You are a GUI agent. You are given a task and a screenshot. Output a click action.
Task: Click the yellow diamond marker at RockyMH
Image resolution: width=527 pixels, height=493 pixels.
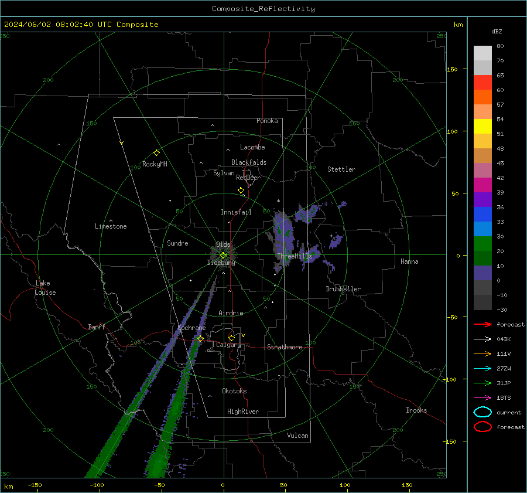(x=156, y=153)
